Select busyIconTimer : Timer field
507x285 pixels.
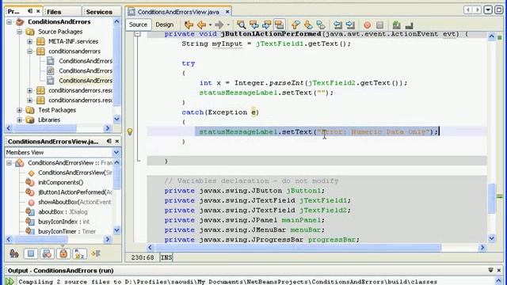coord(67,231)
